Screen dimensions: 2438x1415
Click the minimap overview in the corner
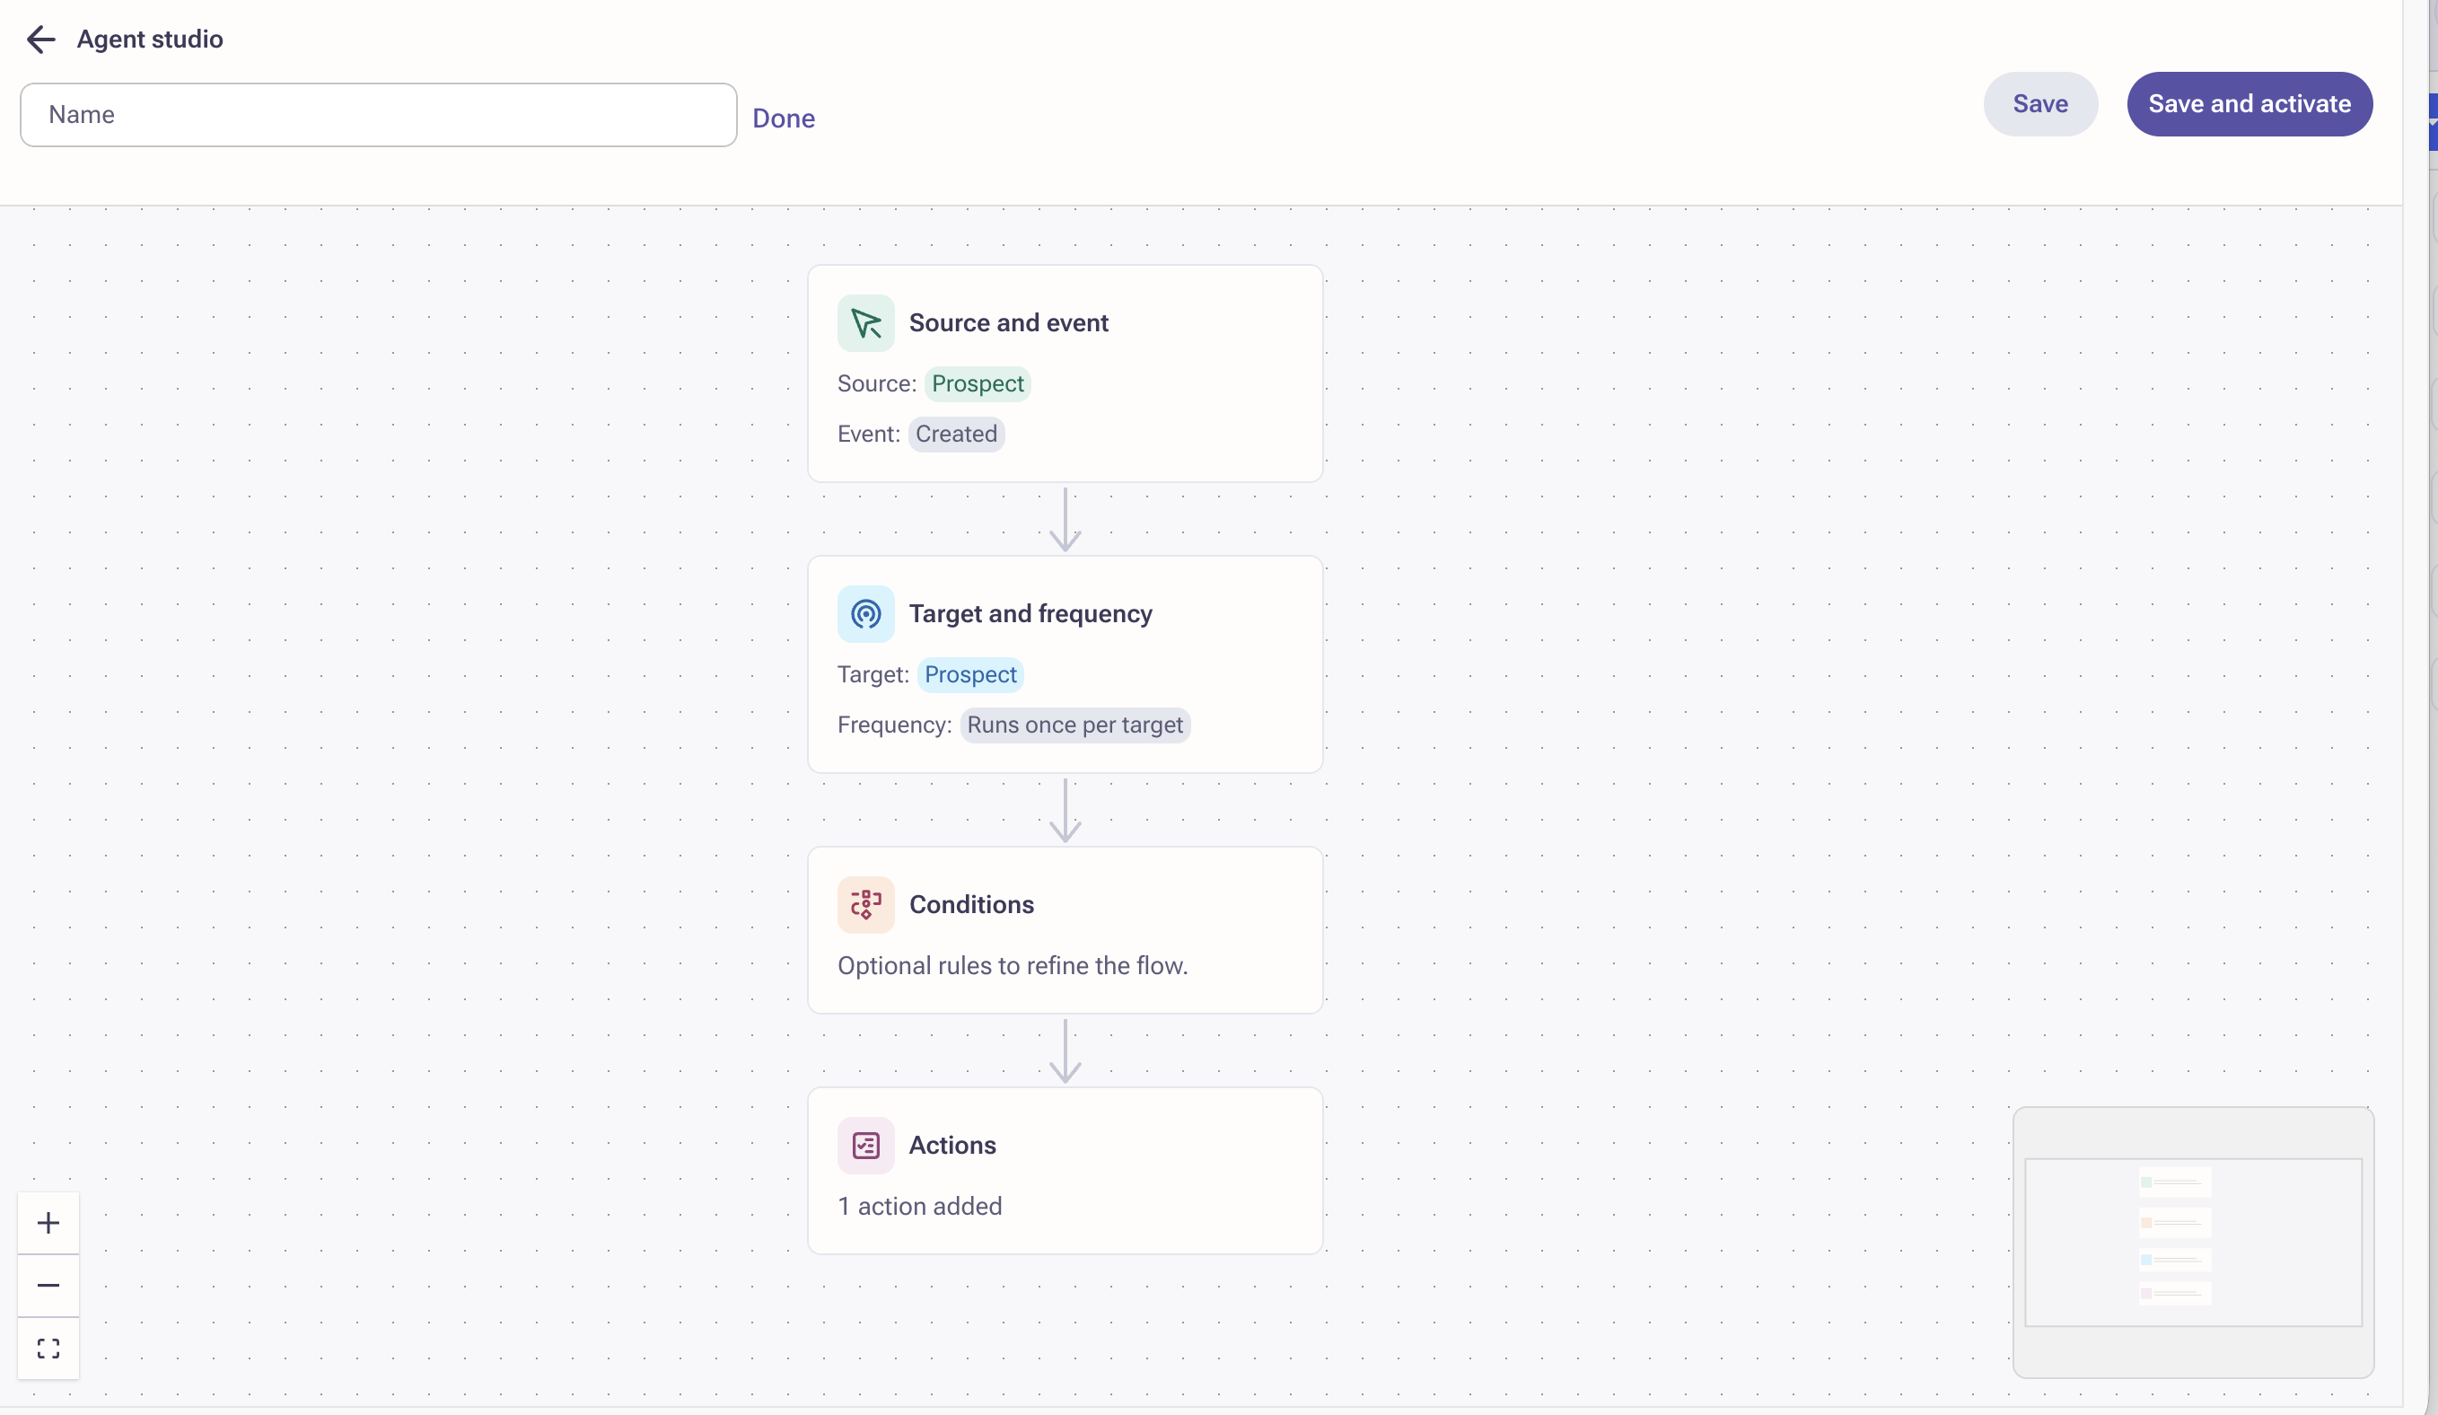tap(2192, 1242)
